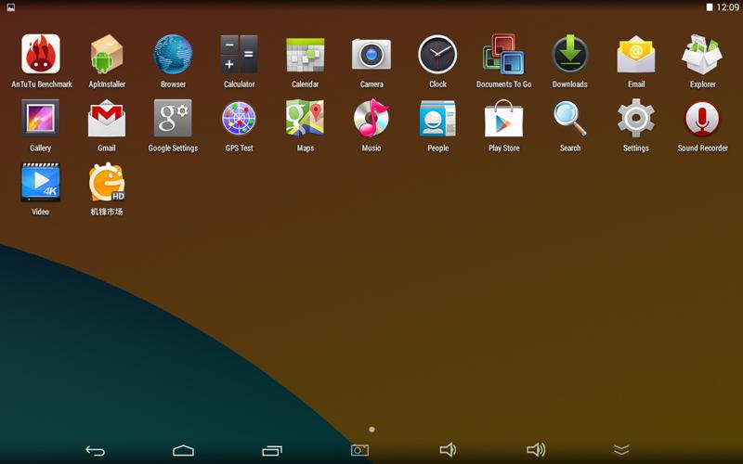Open the AnTuTu Benchmark app
743x464 pixels.
tap(41, 54)
